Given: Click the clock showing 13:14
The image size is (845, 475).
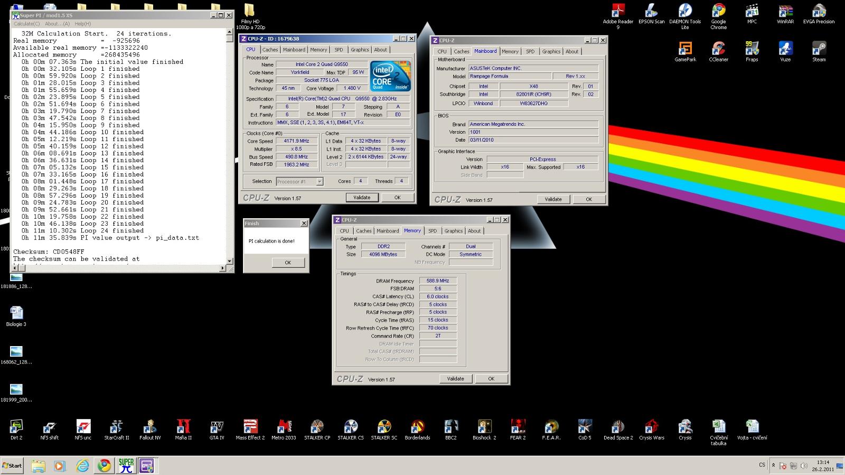Looking at the screenshot, I should point(822,462).
